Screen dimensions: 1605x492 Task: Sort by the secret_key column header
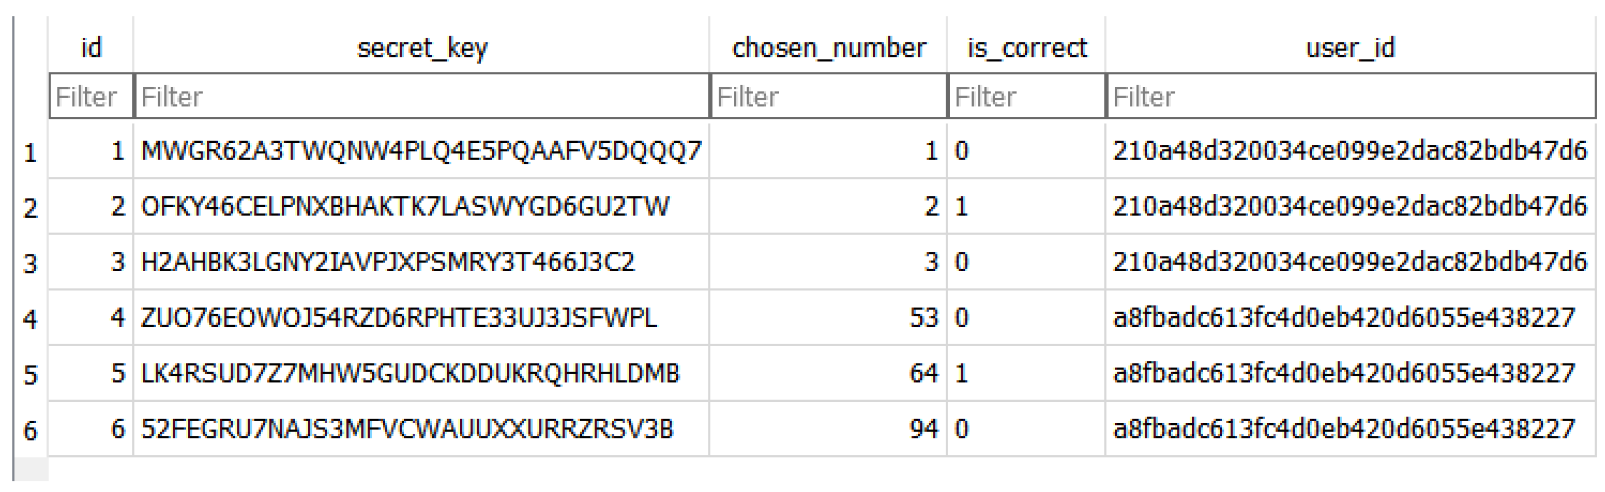coord(422,47)
